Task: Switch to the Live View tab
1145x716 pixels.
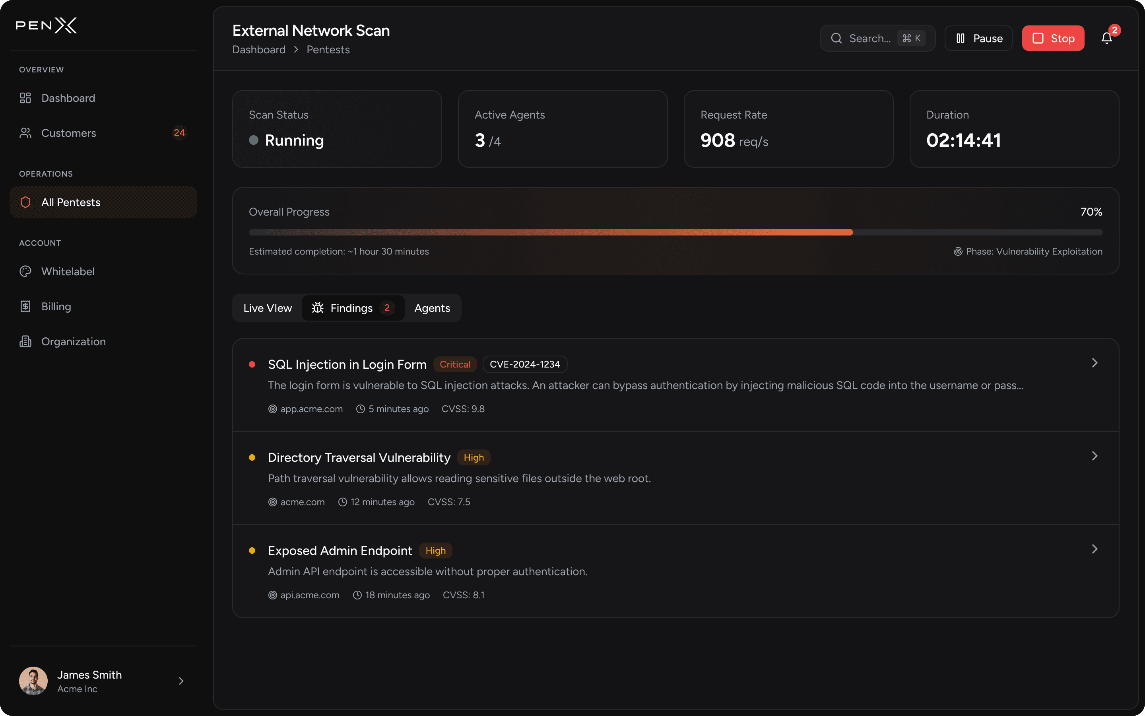Action: [267, 308]
